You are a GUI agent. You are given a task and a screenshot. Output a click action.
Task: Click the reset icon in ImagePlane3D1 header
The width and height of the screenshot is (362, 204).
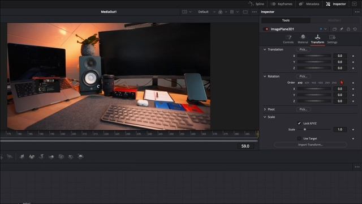point(355,29)
